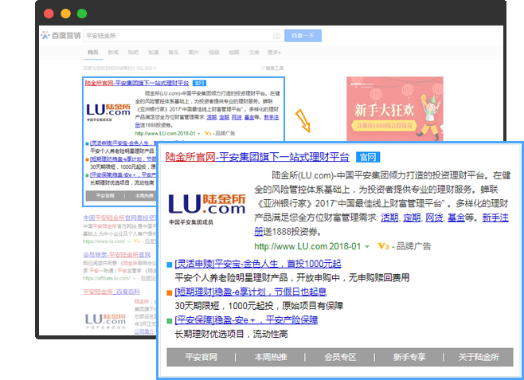
Task: Open the 定期 link in enlarged panel
Action: [x=412, y=217]
